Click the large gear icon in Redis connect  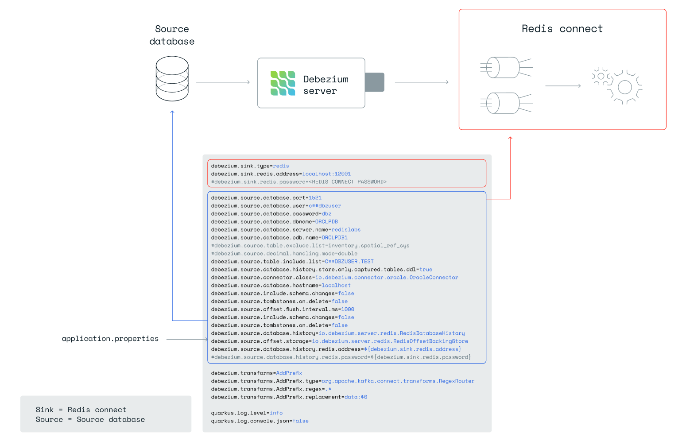point(625,87)
